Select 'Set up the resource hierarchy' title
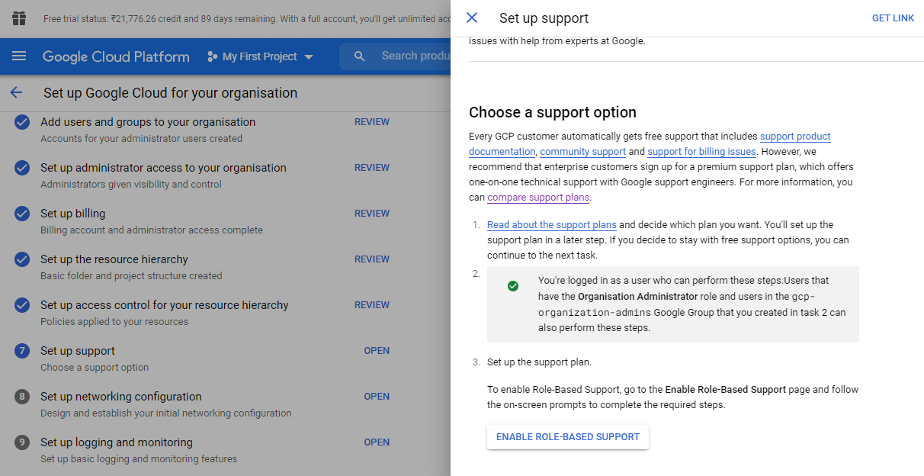Viewport: 924px width, 476px height. (114, 259)
